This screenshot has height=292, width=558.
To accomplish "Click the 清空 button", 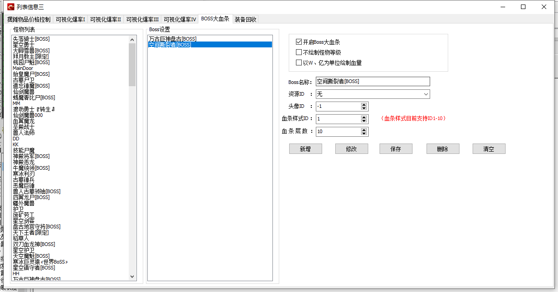I will coord(489,149).
